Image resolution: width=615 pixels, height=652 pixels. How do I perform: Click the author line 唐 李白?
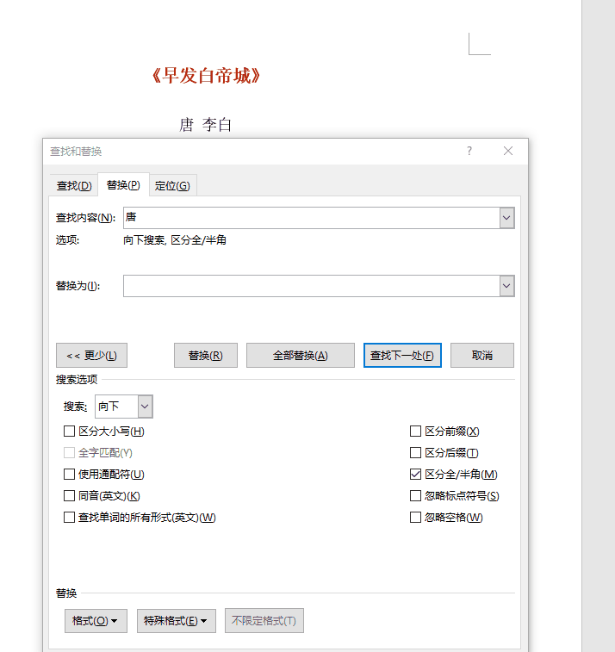pyautogui.click(x=205, y=125)
